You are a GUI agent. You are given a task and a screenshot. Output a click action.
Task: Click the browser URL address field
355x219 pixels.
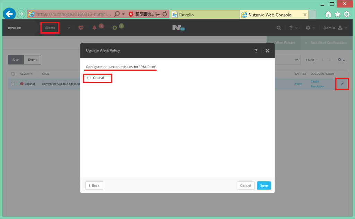click(x=73, y=14)
